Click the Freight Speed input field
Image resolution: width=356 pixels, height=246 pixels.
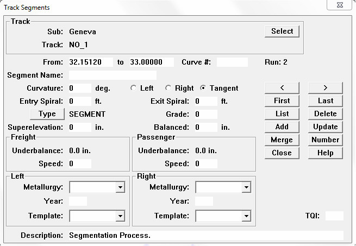(80, 163)
